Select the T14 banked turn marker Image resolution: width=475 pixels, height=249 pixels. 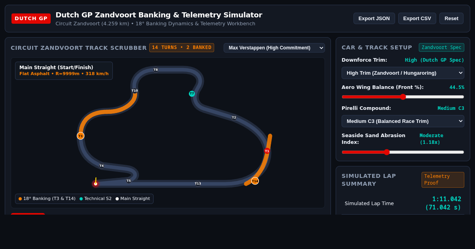(255, 181)
